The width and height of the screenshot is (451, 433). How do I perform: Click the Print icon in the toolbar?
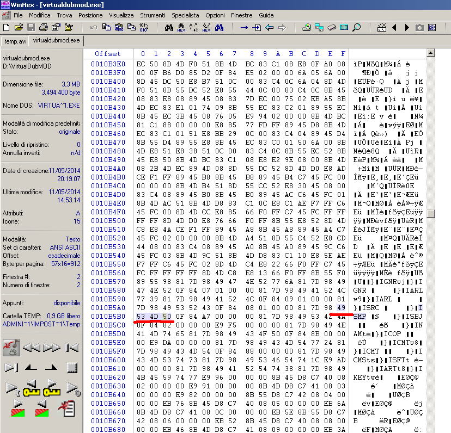click(44, 28)
